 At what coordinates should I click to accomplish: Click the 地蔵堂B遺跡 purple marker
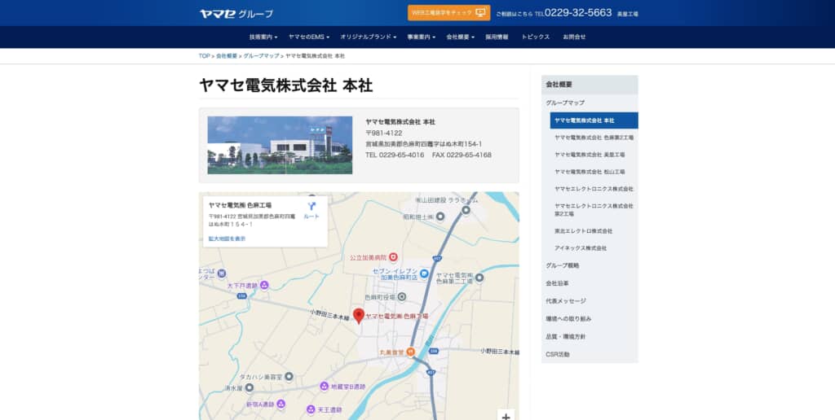click(325, 387)
